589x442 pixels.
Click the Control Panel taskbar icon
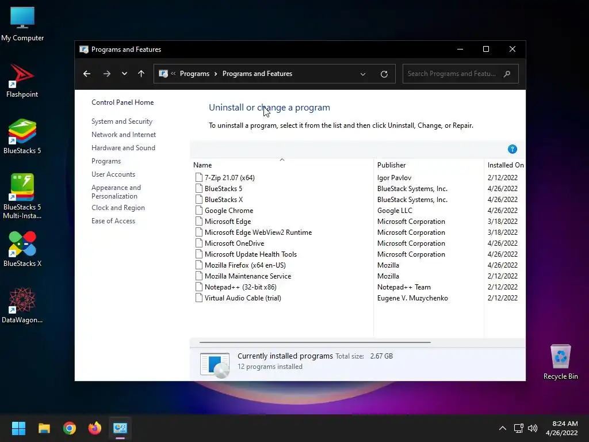coord(120,428)
